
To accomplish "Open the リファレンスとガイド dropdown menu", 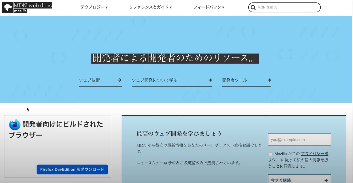I will tap(150, 7).
